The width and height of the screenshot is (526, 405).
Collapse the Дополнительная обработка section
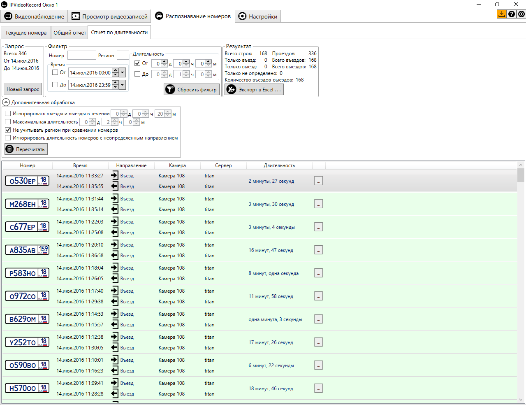tap(6, 102)
